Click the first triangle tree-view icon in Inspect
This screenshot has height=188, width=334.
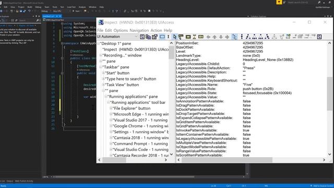248,37
